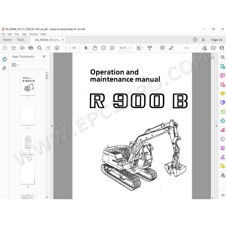
Task: Print the document using printer icon
Action: pos(31,48)
